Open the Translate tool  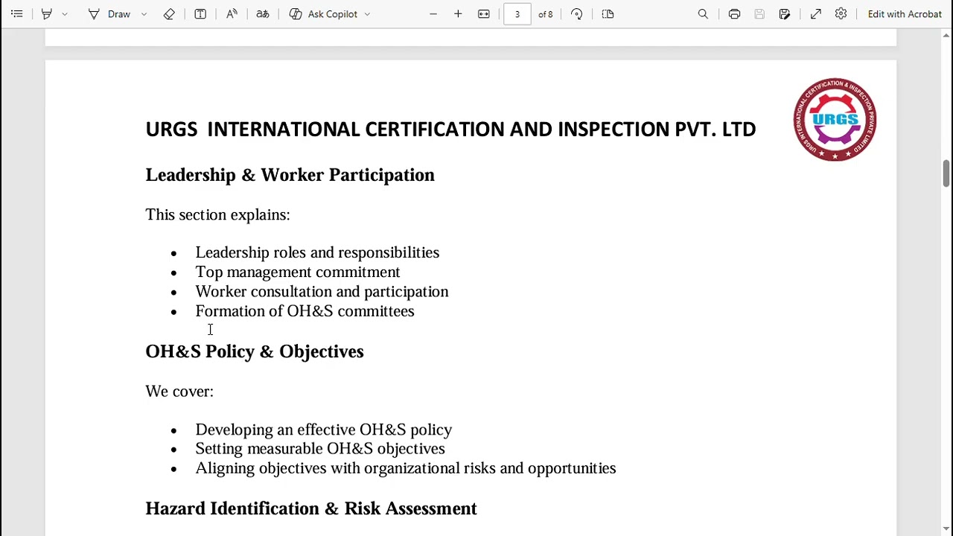pos(263,14)
